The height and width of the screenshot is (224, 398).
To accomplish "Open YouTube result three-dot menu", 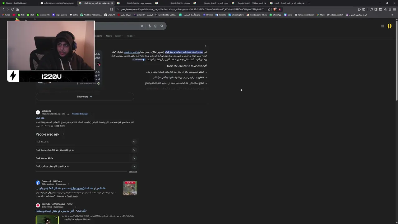I will 76,207.
